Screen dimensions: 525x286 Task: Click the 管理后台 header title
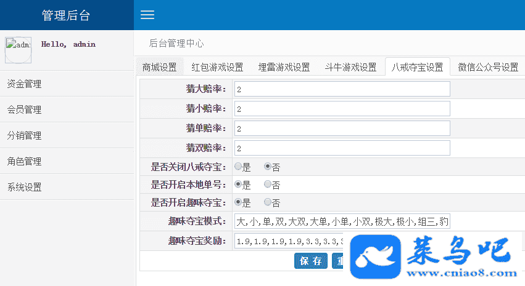[x=66, y=15]
